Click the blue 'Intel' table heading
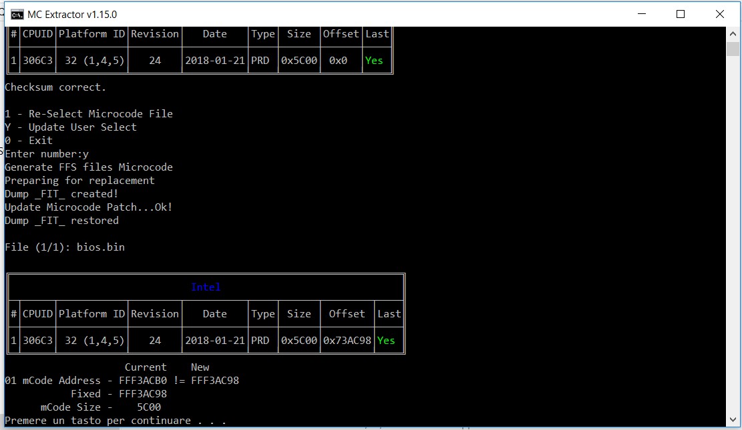Screen dimensions: 742x430 pyautogui.click(x=206, y=287)
